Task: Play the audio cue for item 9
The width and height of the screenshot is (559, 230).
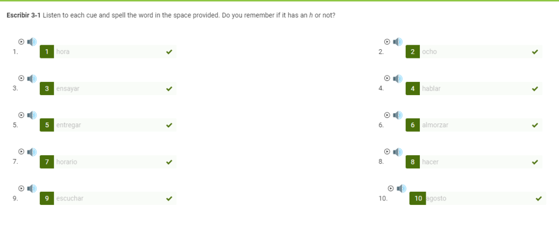Action: 21,188
